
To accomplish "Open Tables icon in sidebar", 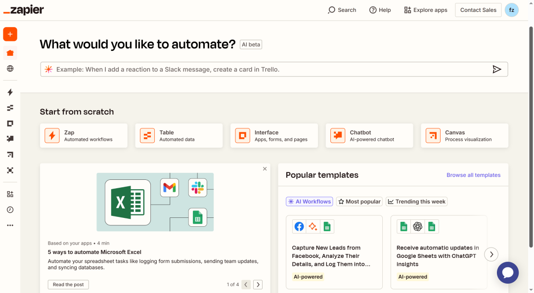I will pyautogui.click(x=10, y=108).
